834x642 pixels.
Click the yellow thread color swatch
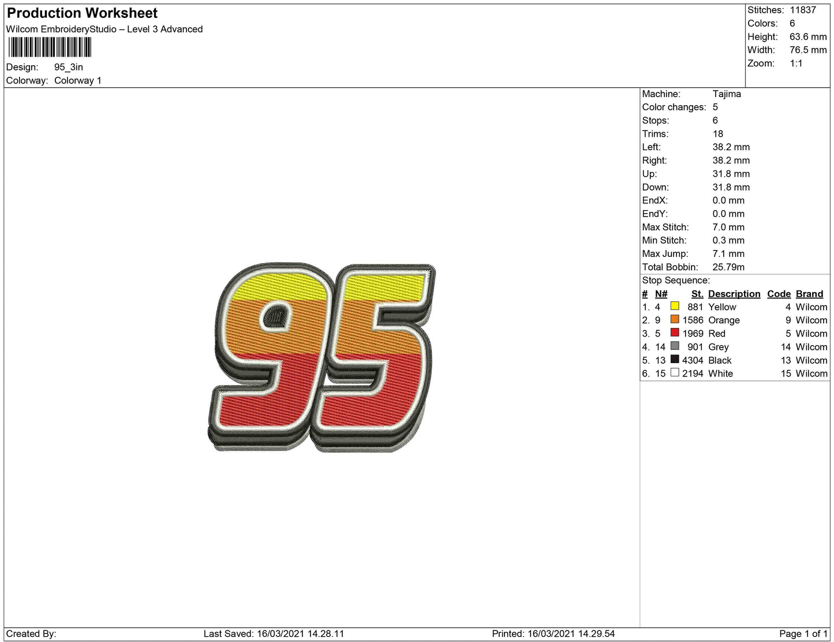[x=675, y=306]
